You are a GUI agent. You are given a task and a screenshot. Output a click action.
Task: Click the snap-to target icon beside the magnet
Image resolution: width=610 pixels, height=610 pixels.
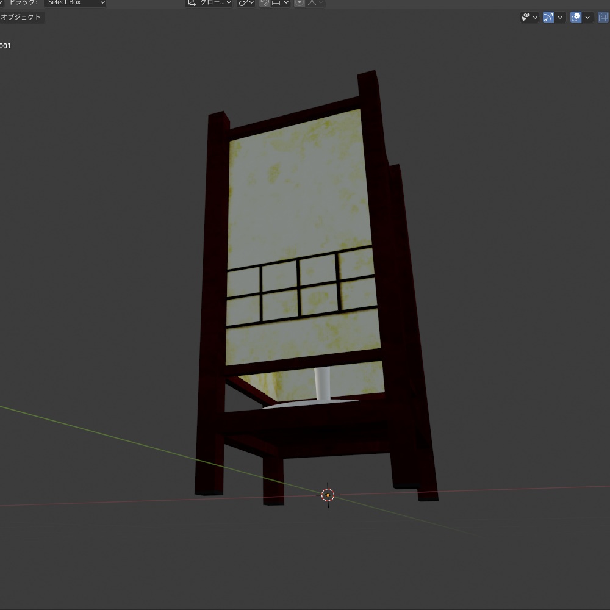click(x=276, y=3)
